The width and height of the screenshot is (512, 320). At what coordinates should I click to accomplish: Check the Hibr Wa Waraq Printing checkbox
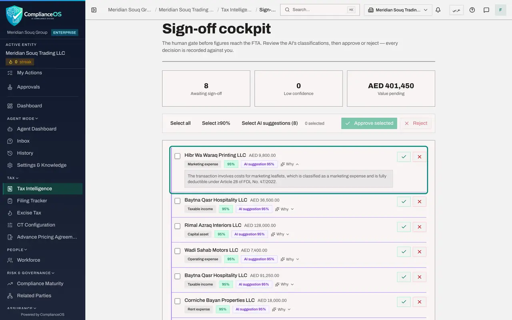pos(178,156)
